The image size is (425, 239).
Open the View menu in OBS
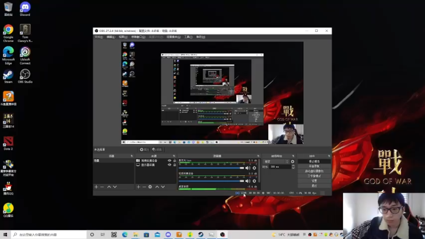click(x=123, y=37)
